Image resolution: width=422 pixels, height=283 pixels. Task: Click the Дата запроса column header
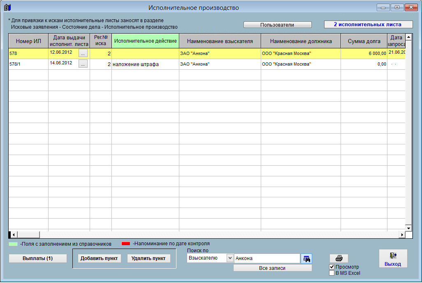click(396, 41)
